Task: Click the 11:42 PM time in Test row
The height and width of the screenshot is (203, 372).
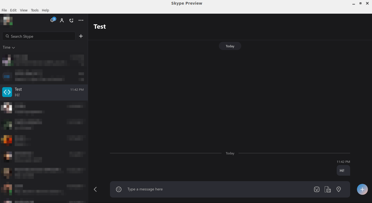Action: 77,90
